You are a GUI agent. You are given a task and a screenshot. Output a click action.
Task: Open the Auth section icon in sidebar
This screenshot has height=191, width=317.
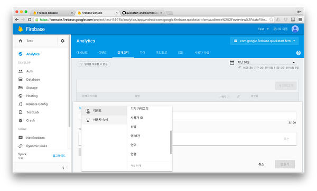click(21, 71)
